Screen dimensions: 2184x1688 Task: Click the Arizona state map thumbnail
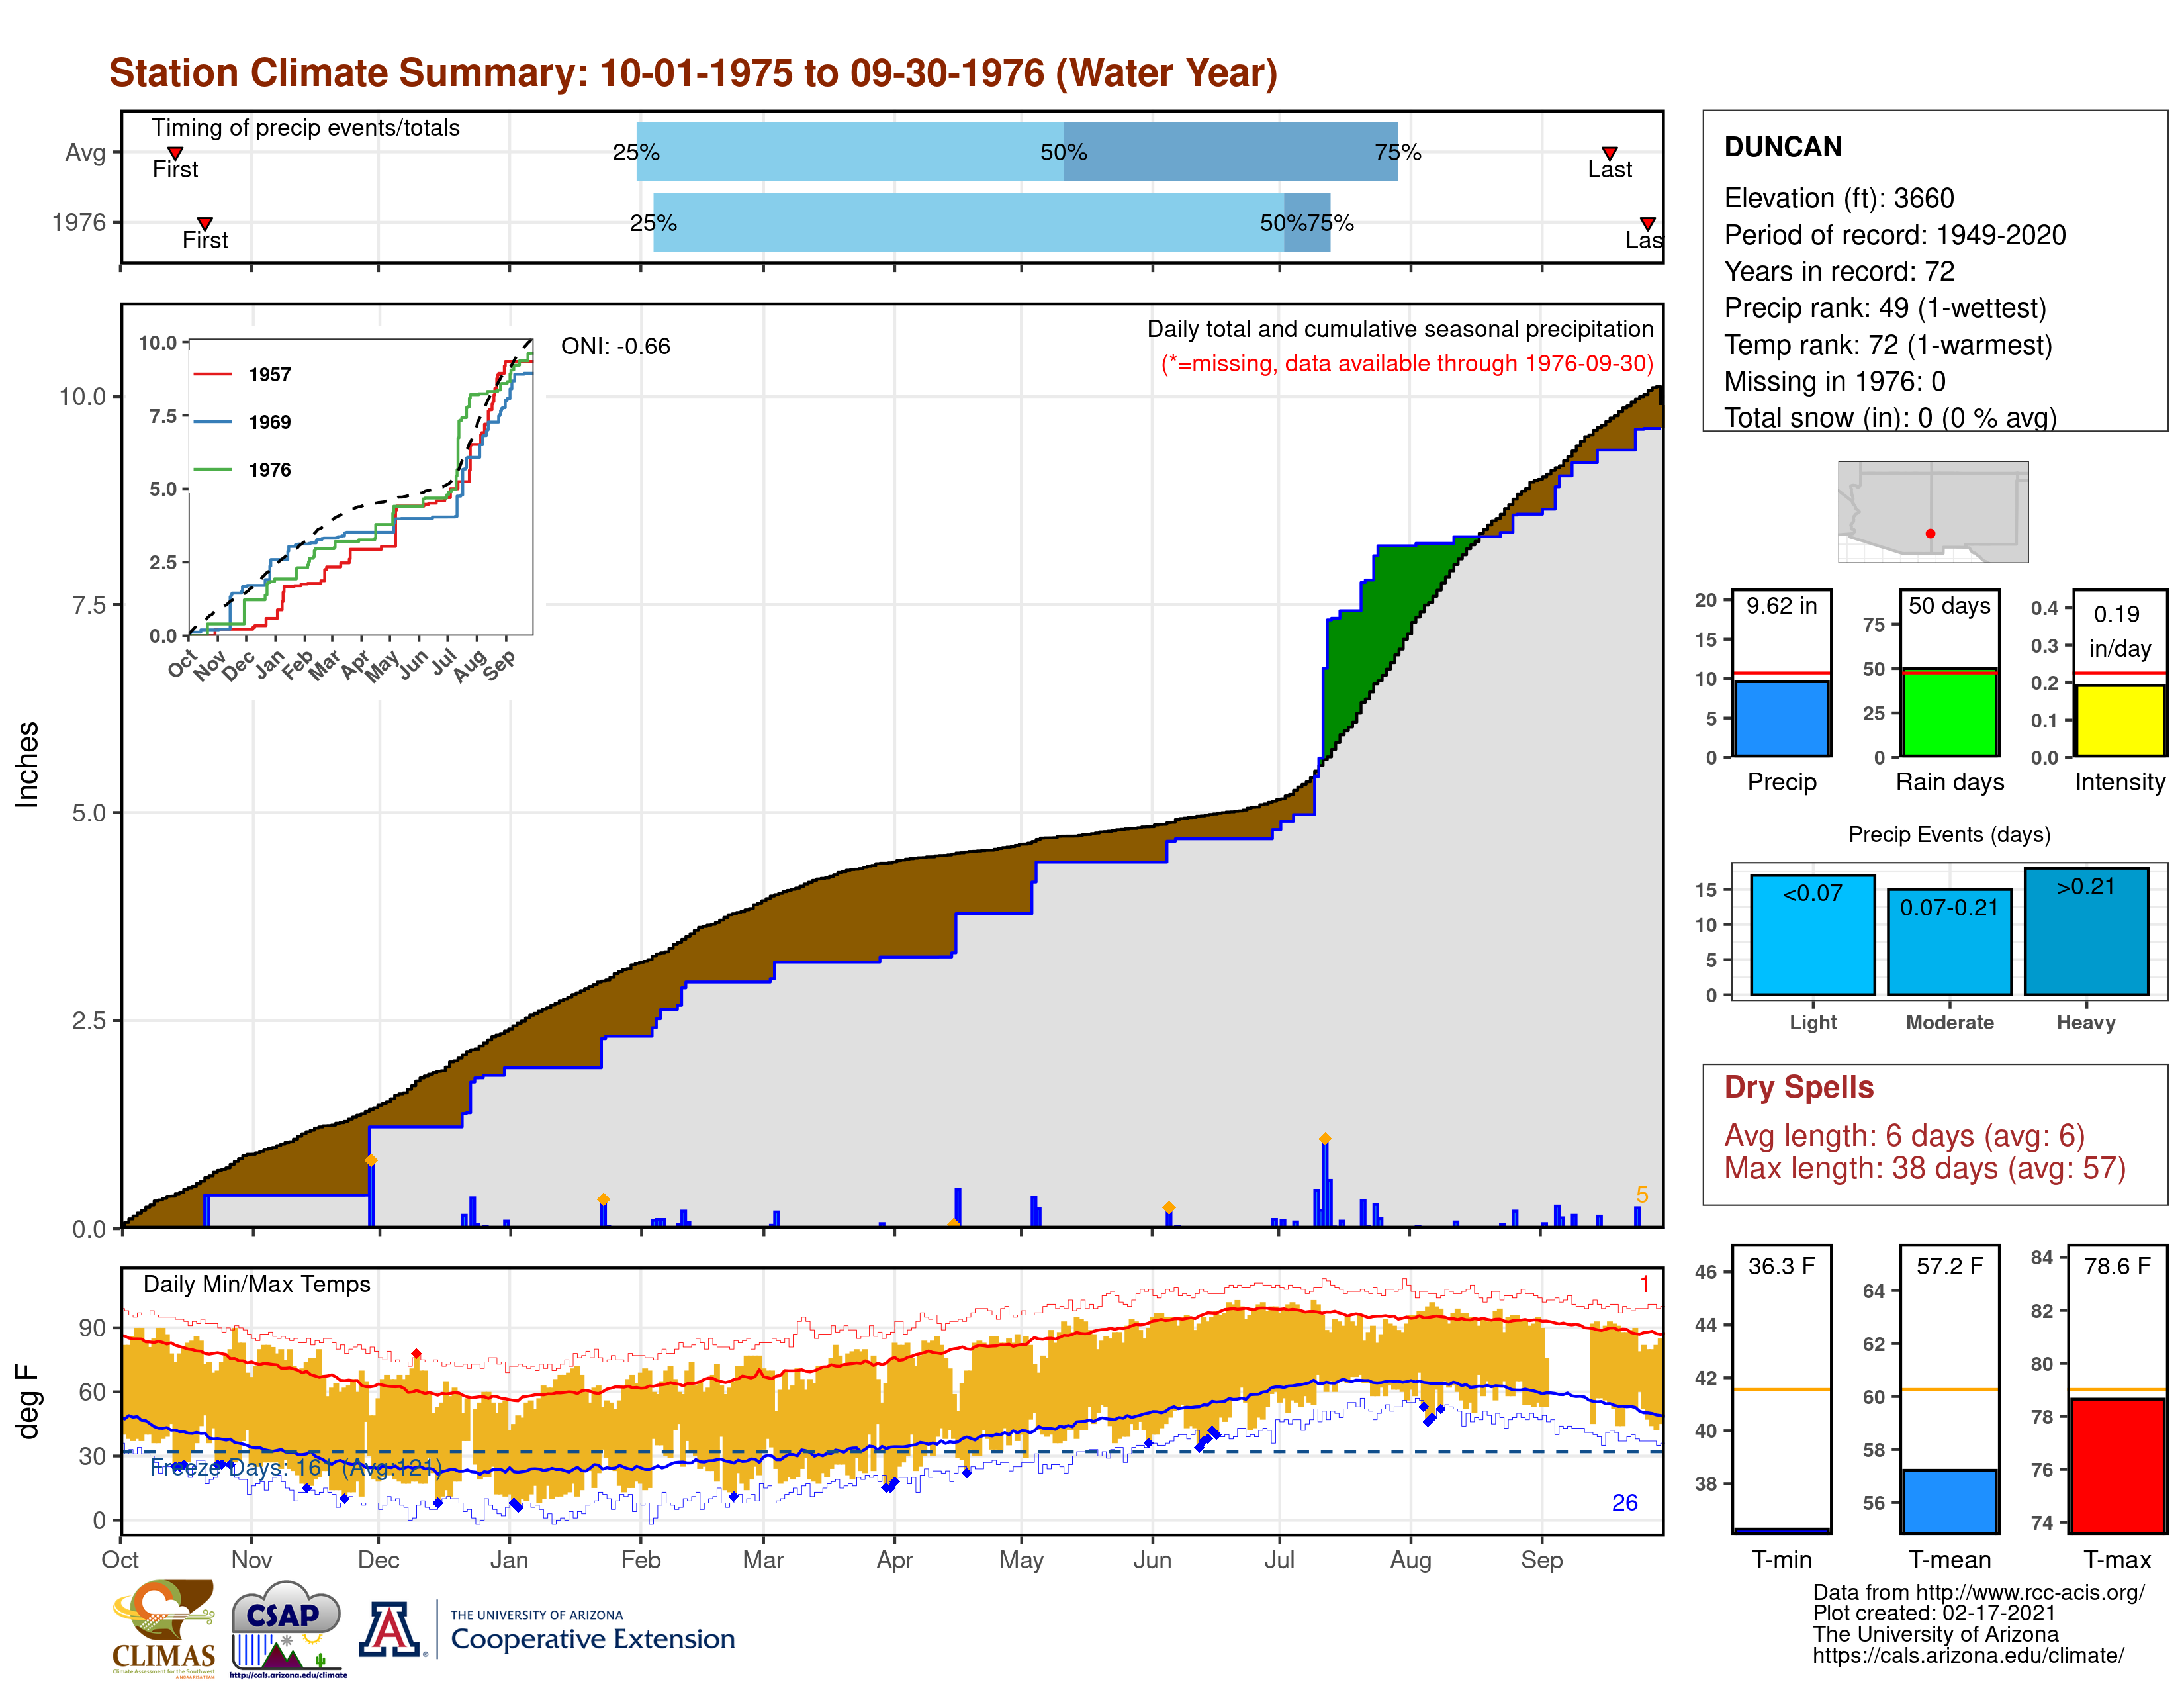(1933, 511)
